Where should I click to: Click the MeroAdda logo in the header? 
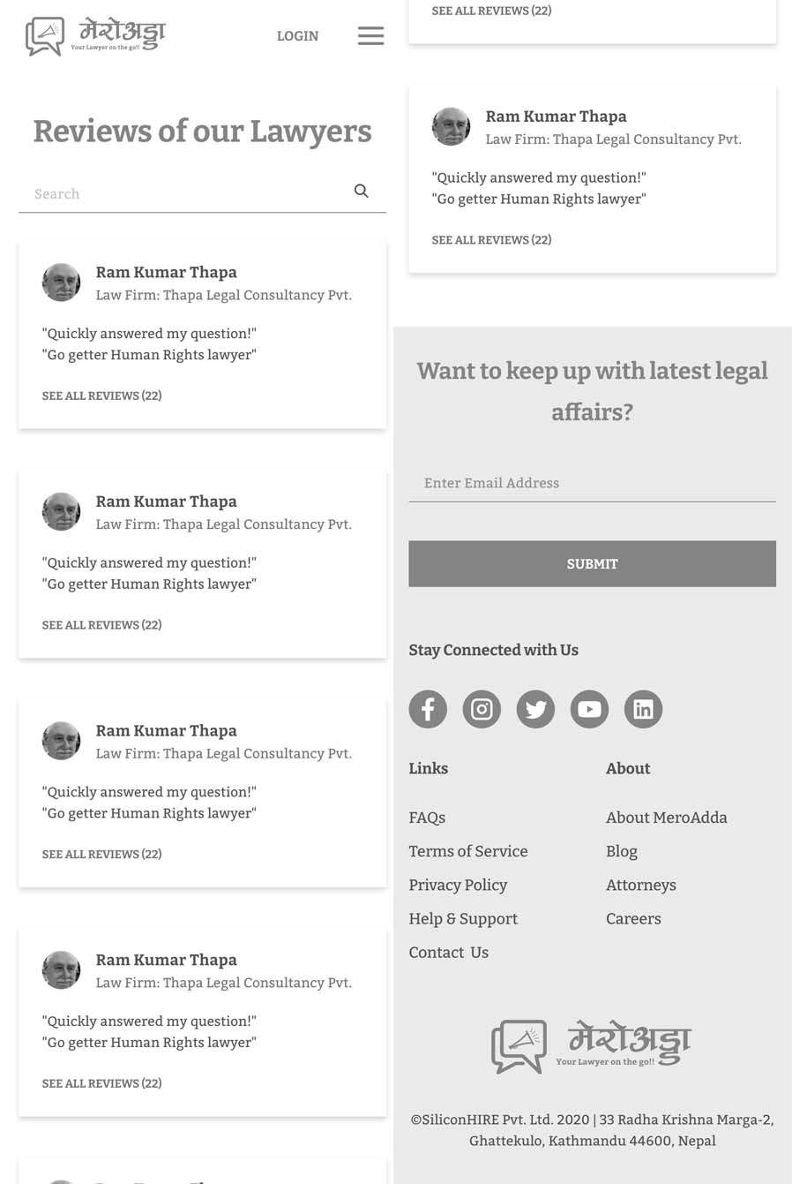(95, 35)
